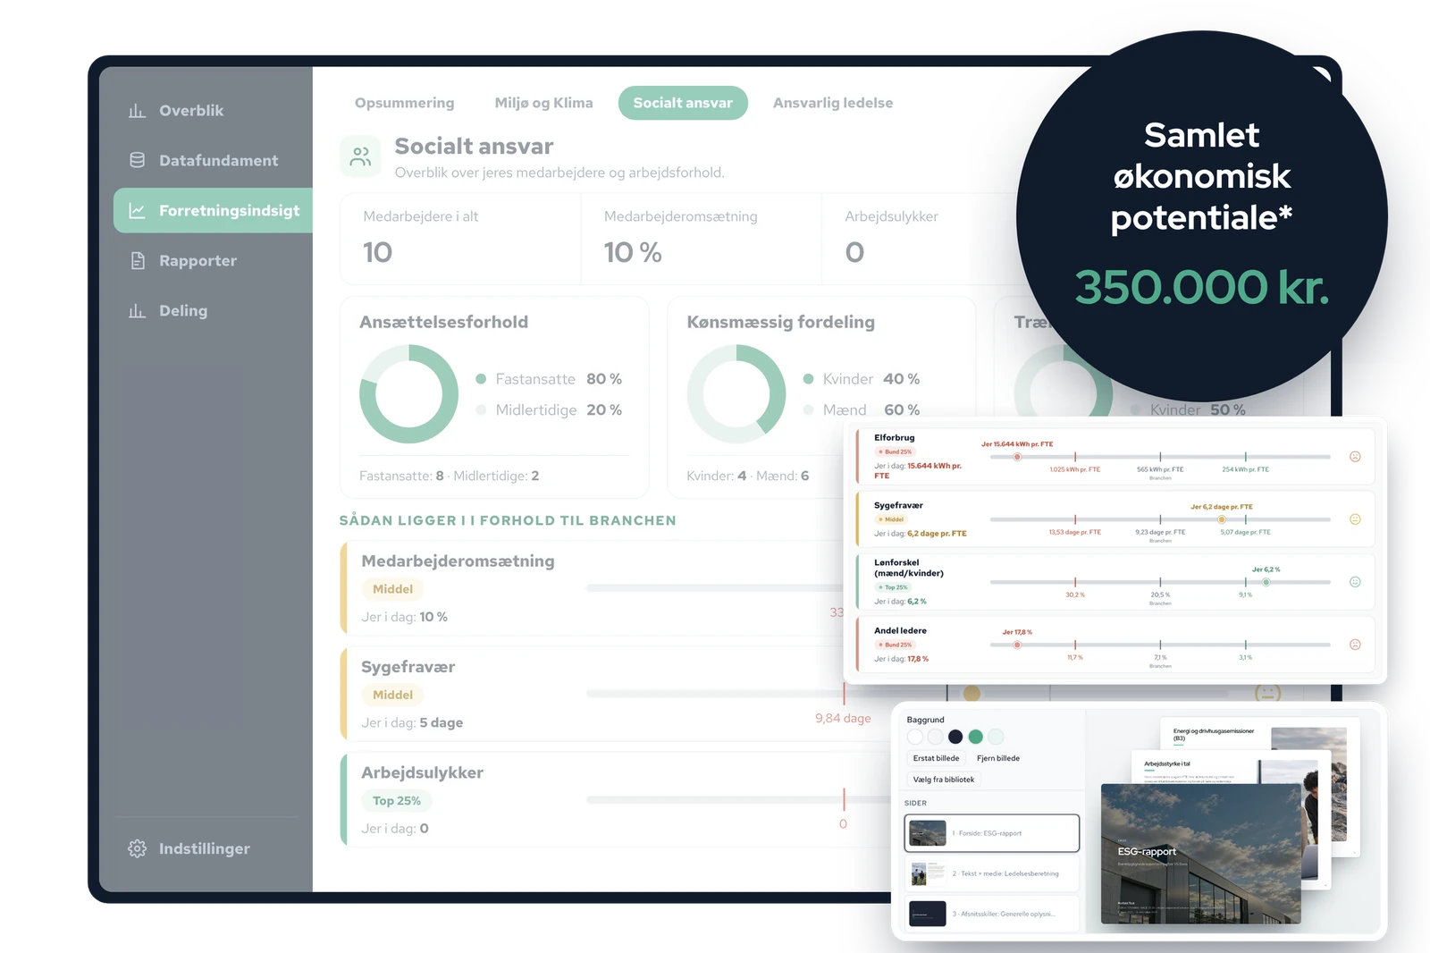
Task: Select page 2 Tekst + medie: Ledelsesberetning
Action: pyautogui.click(x=992, y=873)
